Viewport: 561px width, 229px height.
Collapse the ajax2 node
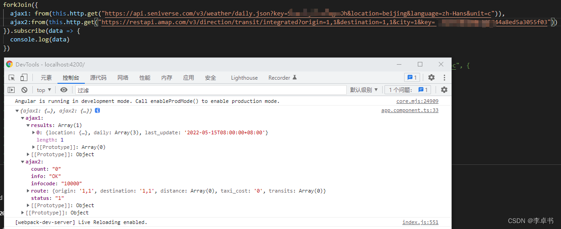23,162
